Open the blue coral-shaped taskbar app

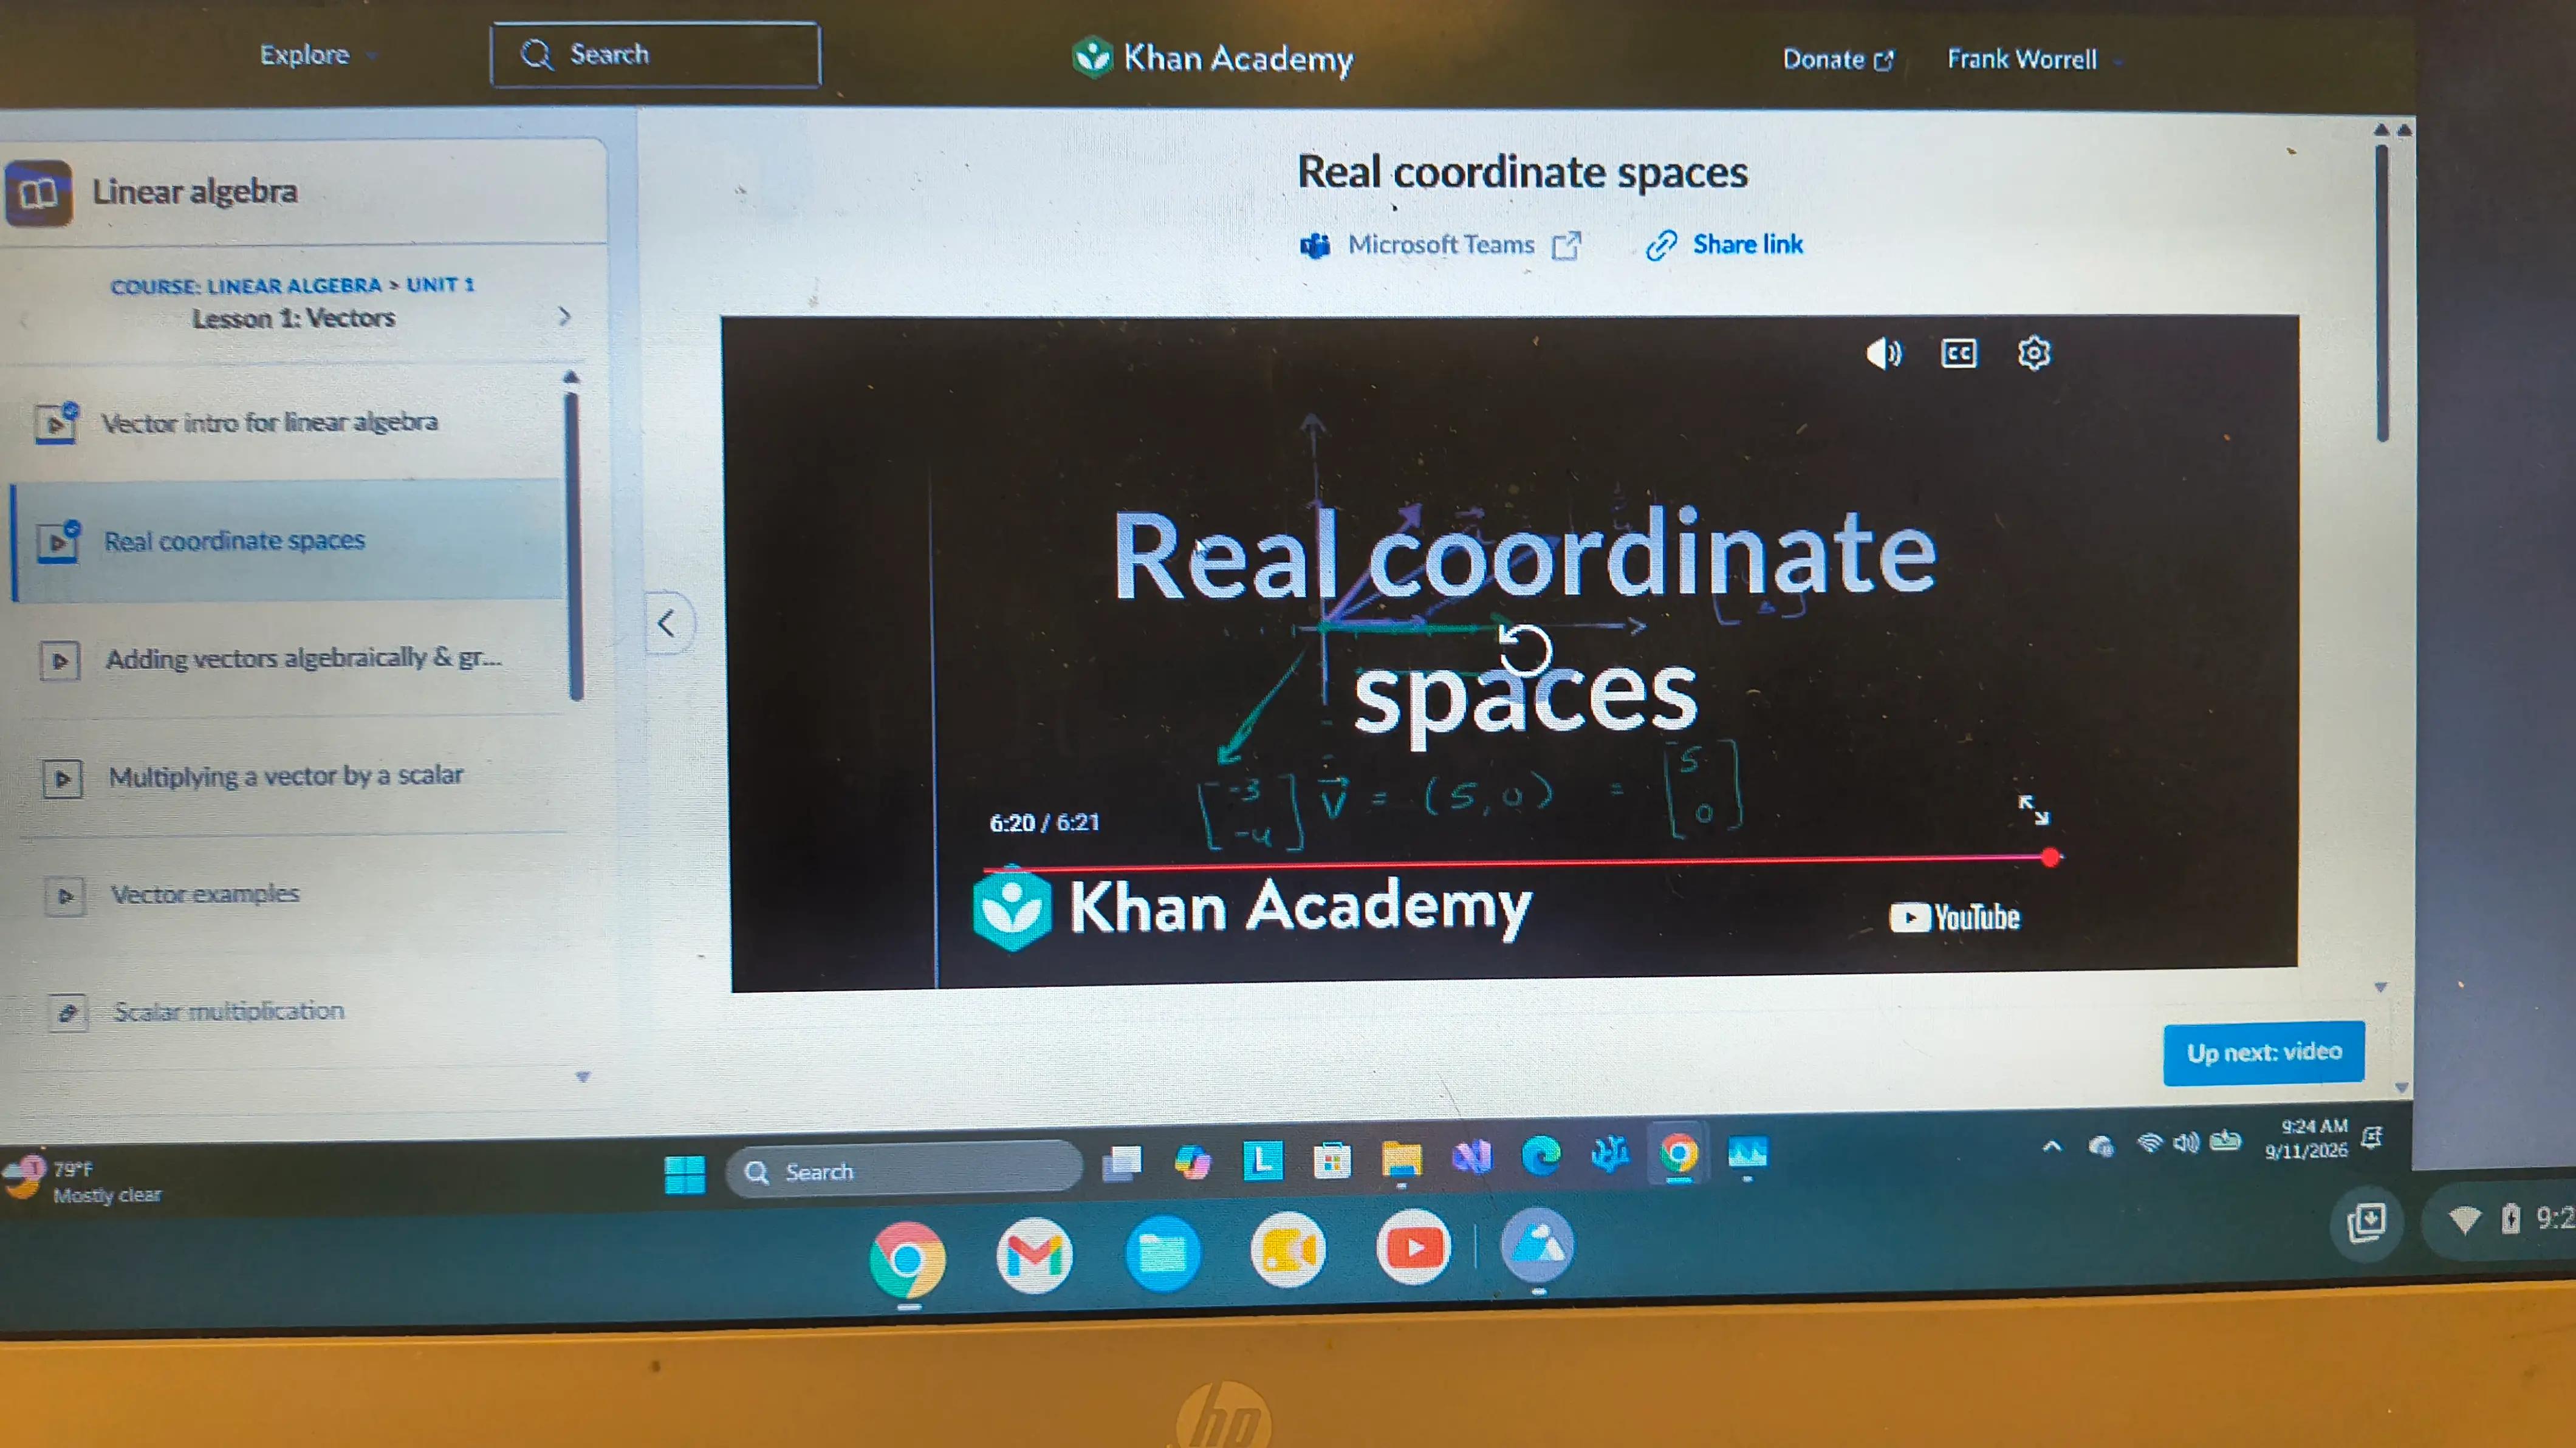tap(1611, 1154)
